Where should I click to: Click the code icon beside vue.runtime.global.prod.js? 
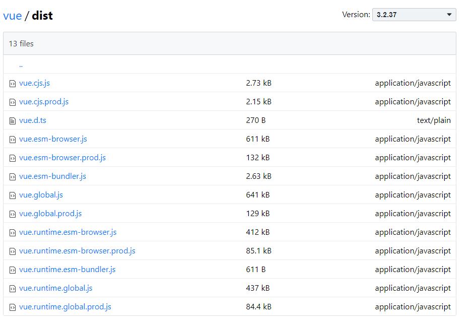(x=13, y=307)
